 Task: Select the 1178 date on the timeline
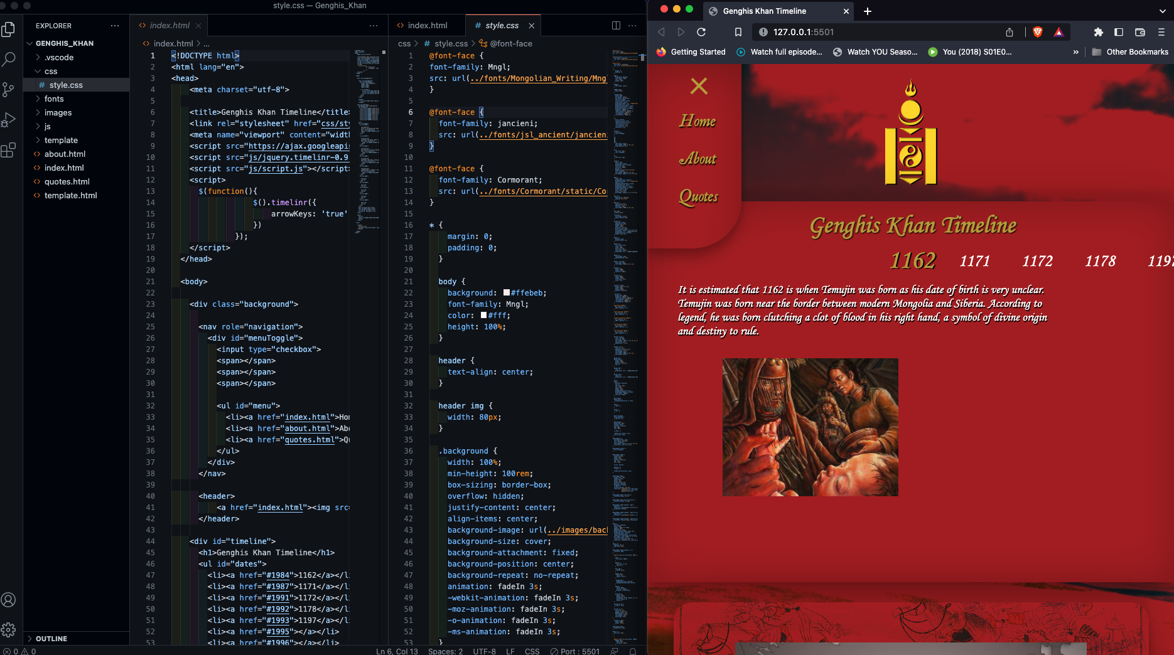pos(1101,261)
